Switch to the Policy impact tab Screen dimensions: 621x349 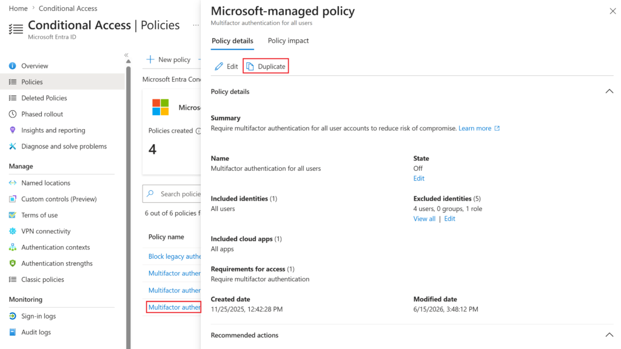click(288, 41)
